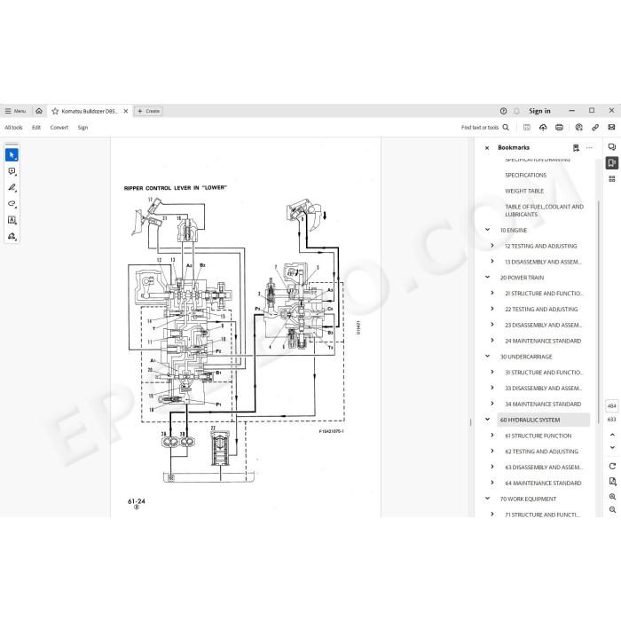Image resolution: width=621 pixels, height=621 pixels.
Task: Collapse the 10 ENGINE bookmark
Action: tap(488, 230)
